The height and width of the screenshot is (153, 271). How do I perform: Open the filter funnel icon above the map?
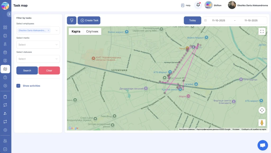[71, 20]
